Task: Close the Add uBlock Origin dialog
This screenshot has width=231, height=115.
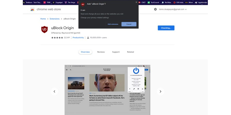Action: (136, 2)
